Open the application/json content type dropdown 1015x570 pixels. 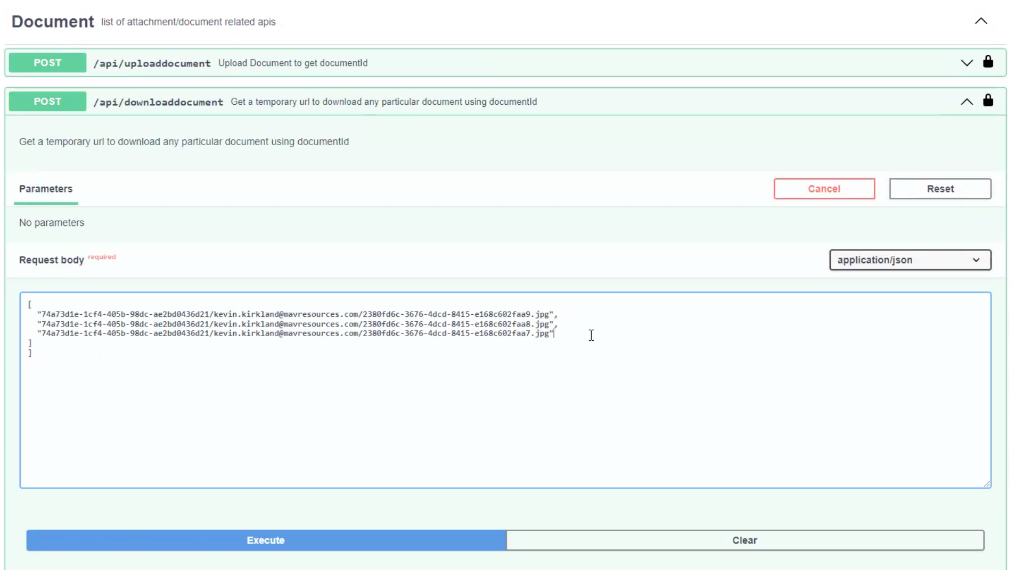910,260
